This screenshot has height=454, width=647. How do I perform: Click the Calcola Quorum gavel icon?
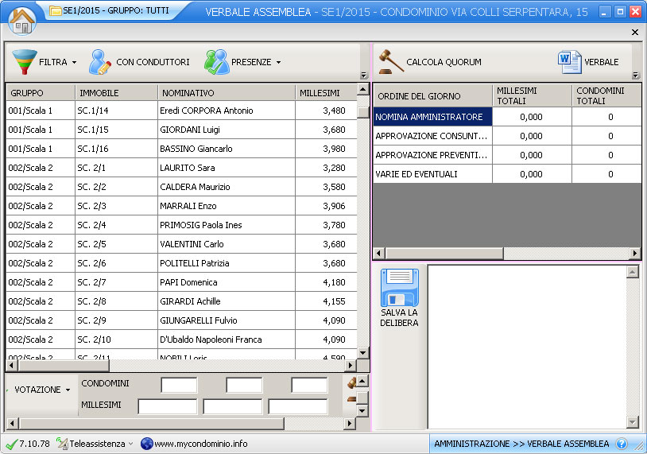[x=390, y=61]
